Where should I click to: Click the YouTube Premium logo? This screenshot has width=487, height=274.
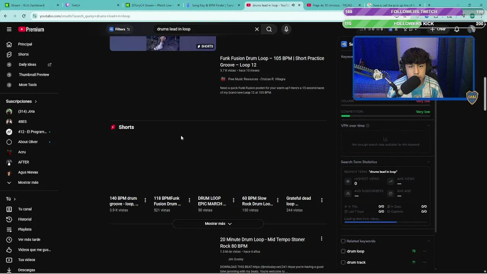coord(31,29)
